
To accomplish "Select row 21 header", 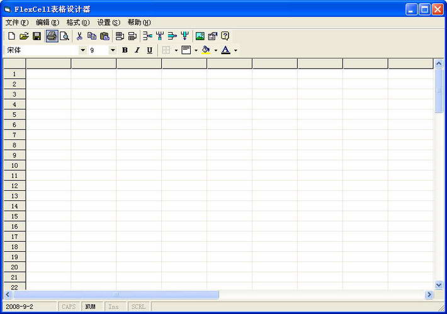I will (14, 278).
